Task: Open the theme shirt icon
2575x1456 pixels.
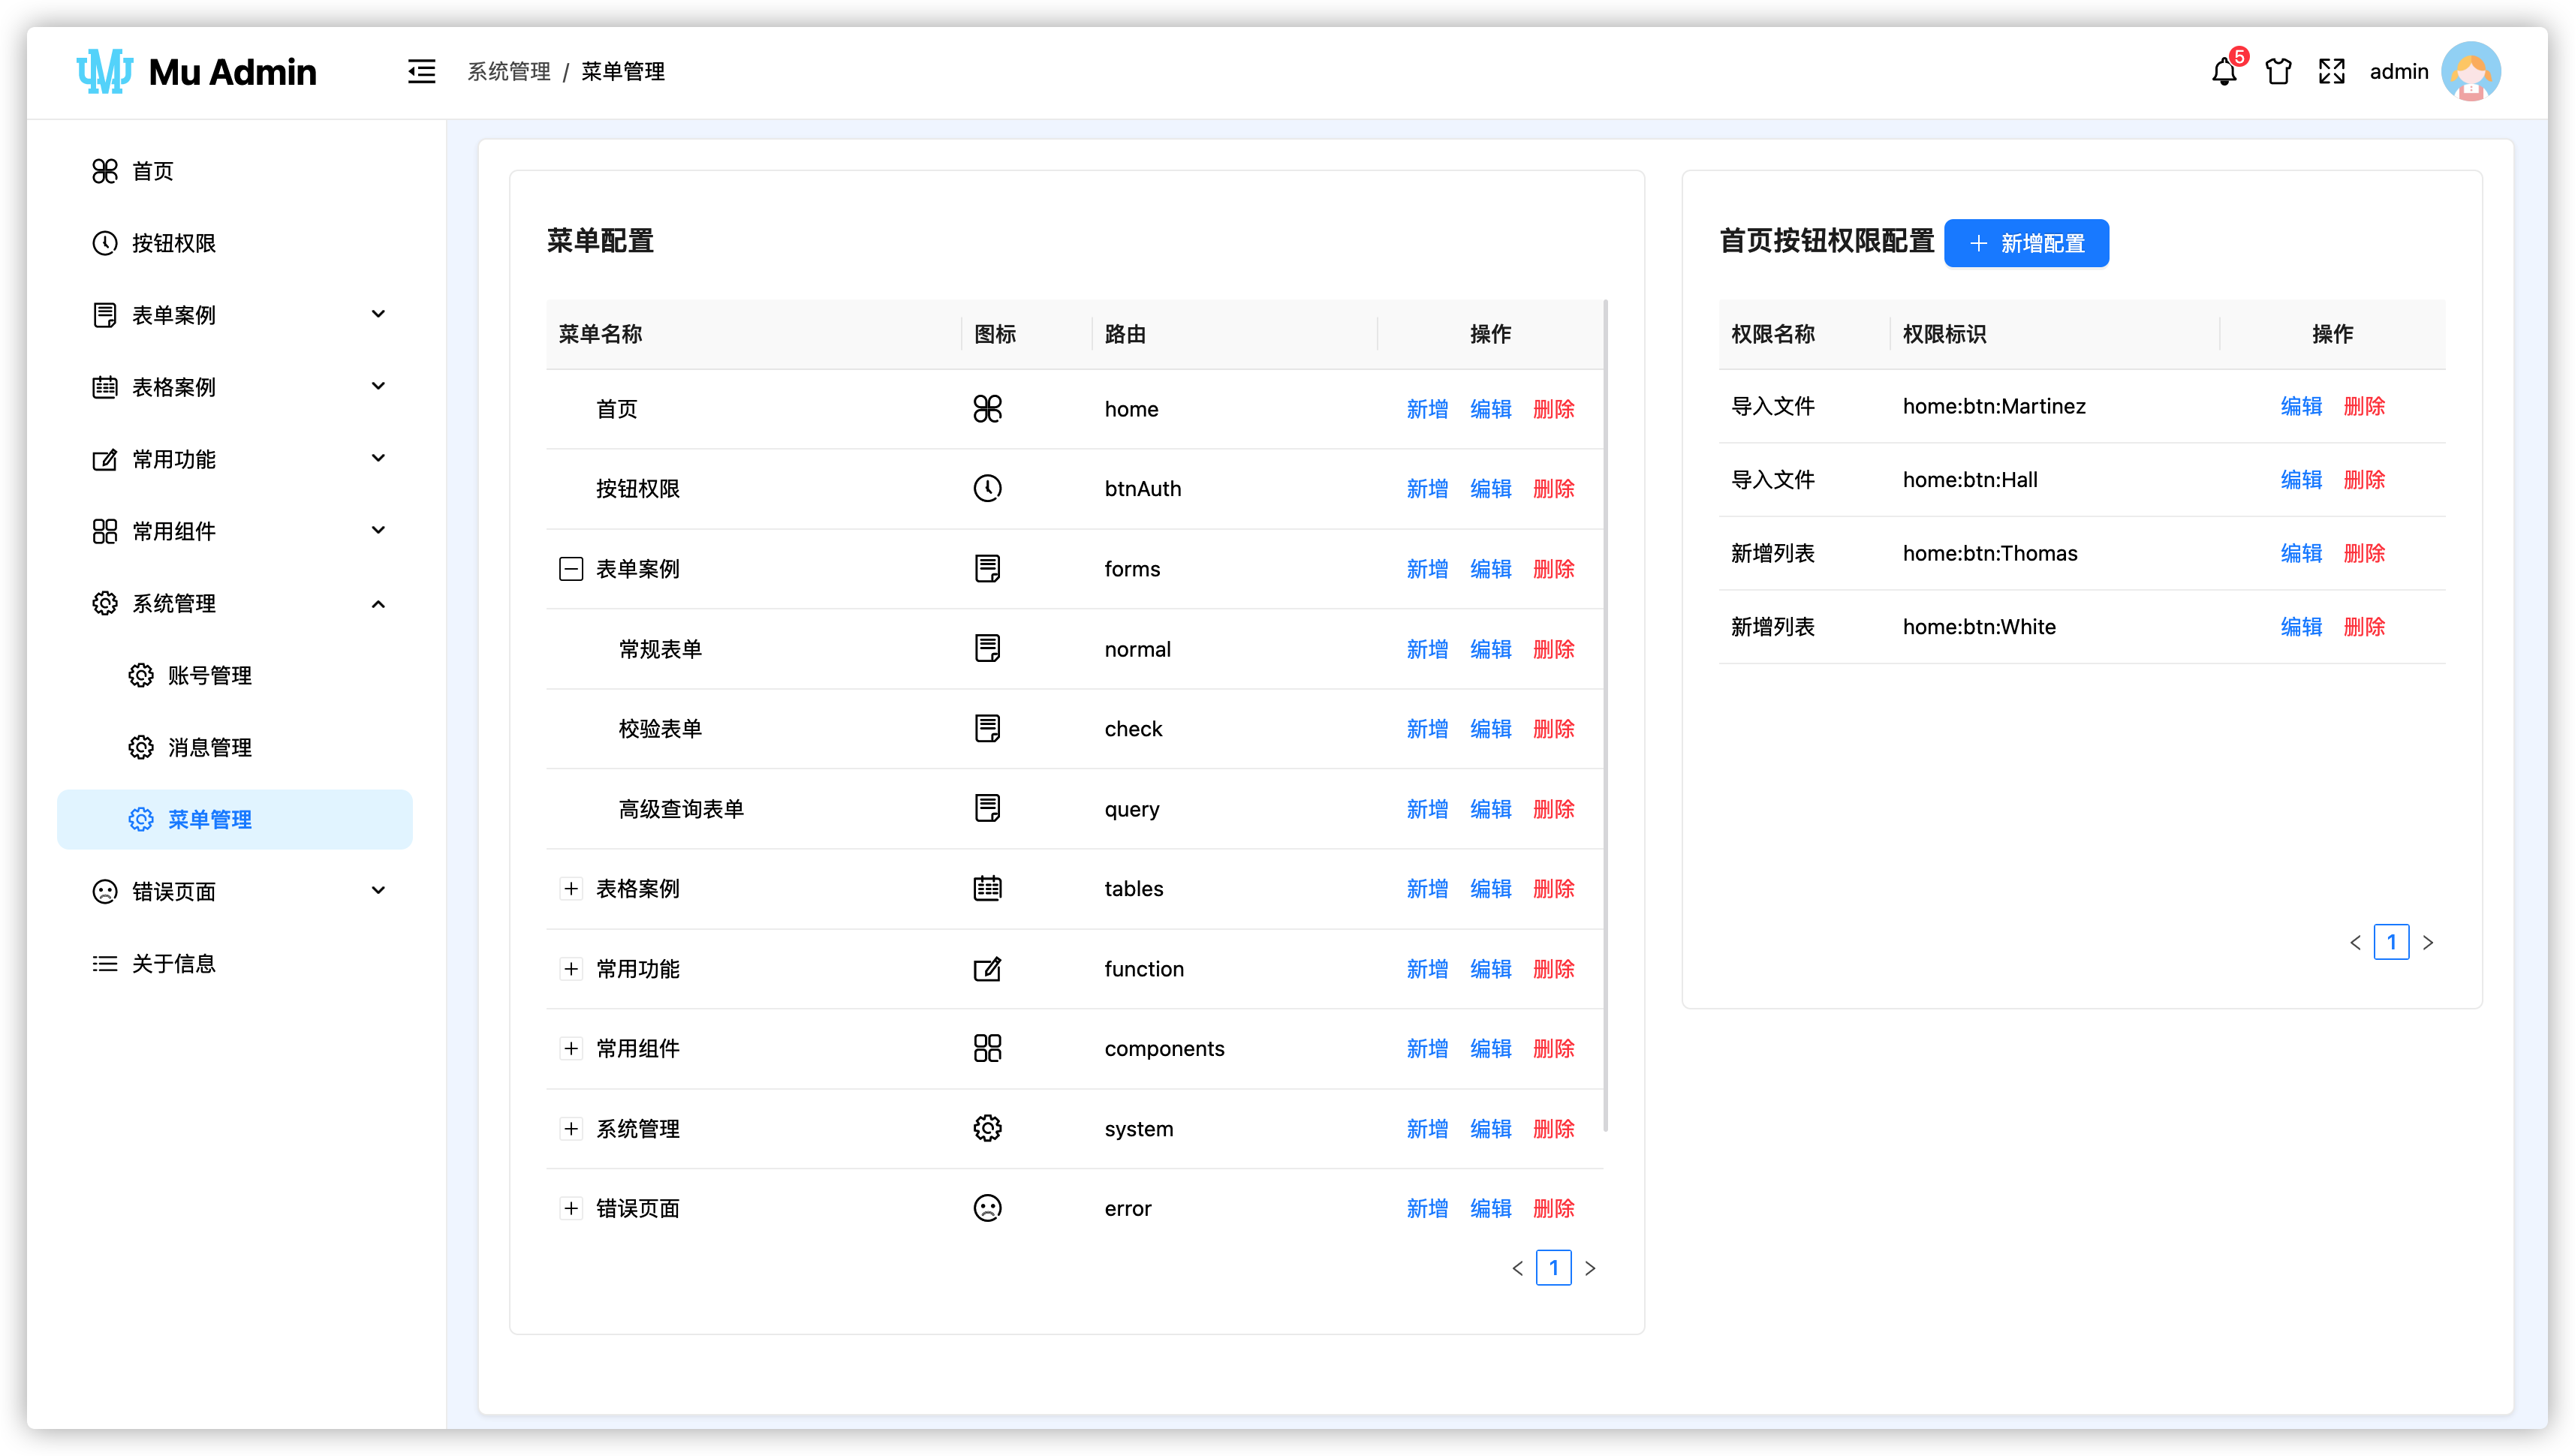Action: click(2278, 72)
